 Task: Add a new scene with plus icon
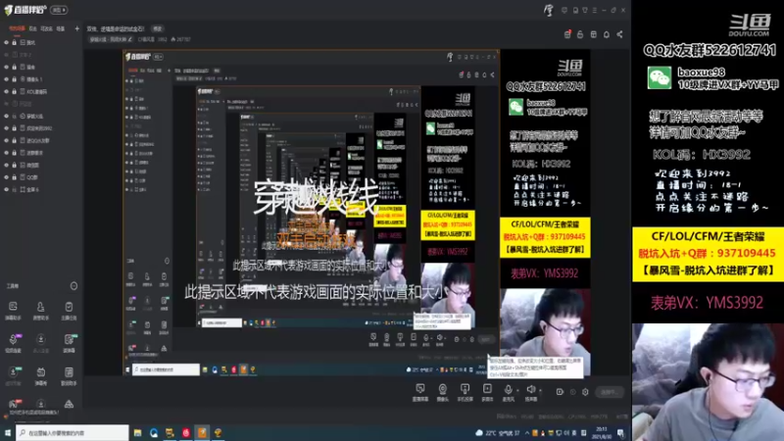point(77,28)
